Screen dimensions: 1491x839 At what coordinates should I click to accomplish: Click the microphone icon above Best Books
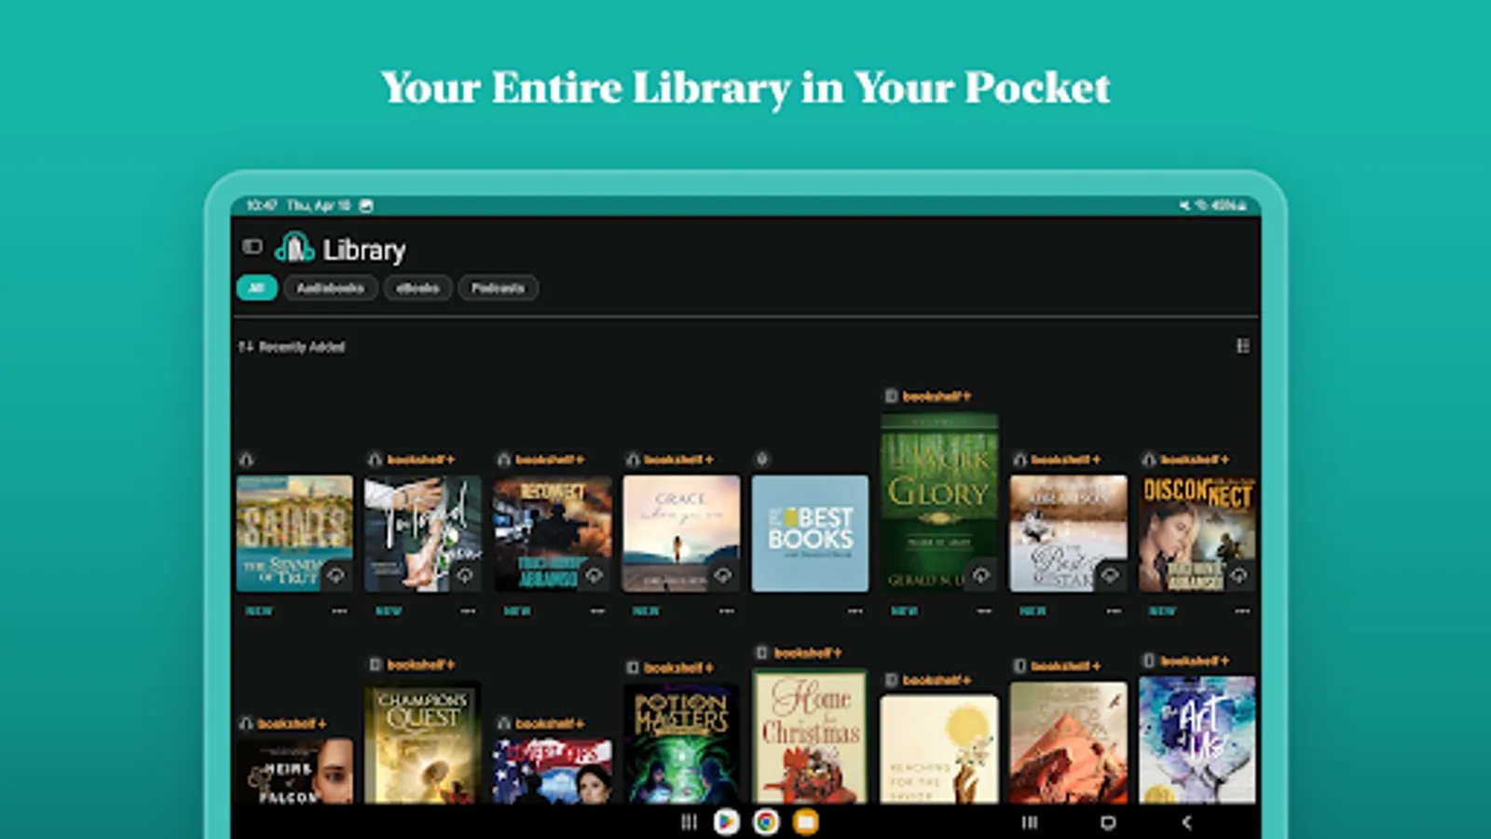(x=760, y=459)
